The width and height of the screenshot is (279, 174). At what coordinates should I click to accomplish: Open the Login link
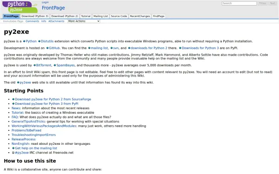[45, 2]
